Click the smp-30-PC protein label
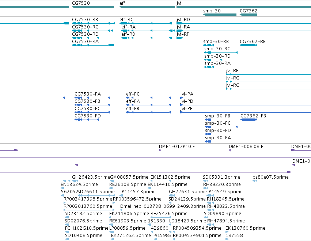This screenshot has width=311, height=241. click(218, 123)
